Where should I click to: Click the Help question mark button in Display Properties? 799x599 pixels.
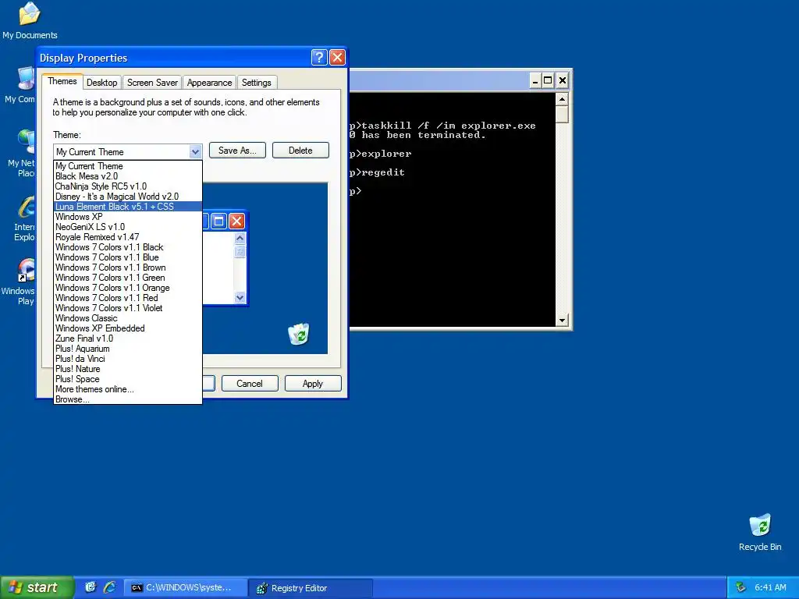pyautogui.click(x=319, y=57)
